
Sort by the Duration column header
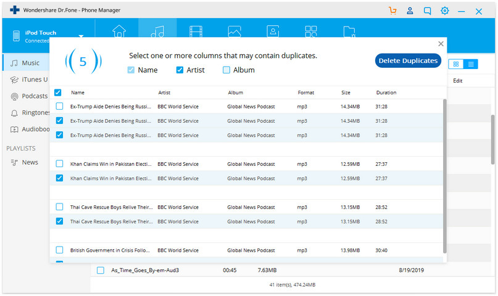coord(386,92)
